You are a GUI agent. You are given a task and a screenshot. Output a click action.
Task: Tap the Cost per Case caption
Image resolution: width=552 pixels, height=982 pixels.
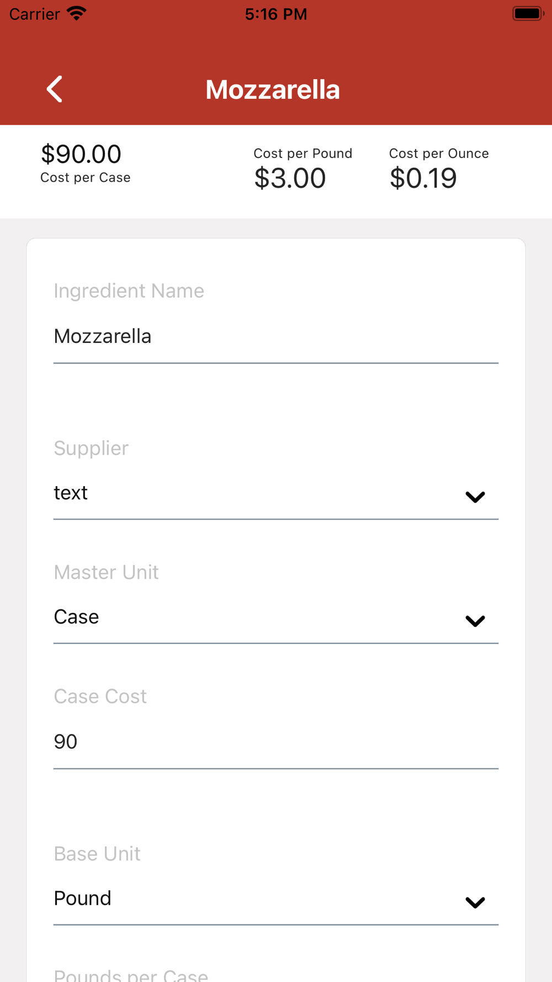(86, 178)
